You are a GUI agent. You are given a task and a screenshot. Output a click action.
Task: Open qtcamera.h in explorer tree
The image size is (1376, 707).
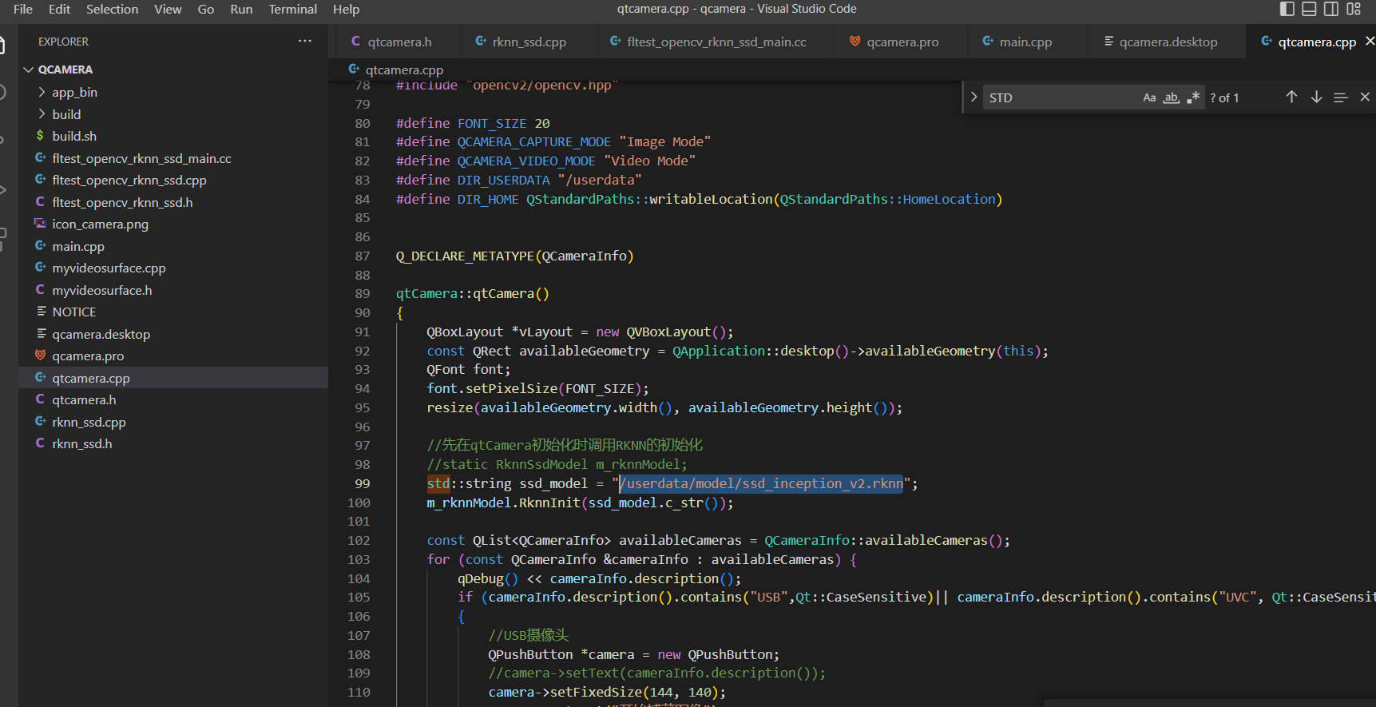click(173, 399)
